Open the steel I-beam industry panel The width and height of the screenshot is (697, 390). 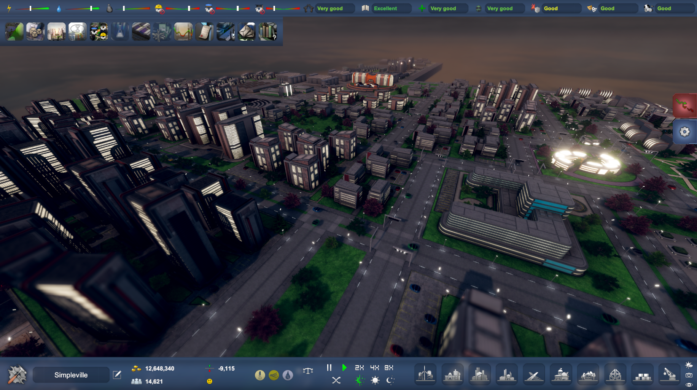(78, 32)
